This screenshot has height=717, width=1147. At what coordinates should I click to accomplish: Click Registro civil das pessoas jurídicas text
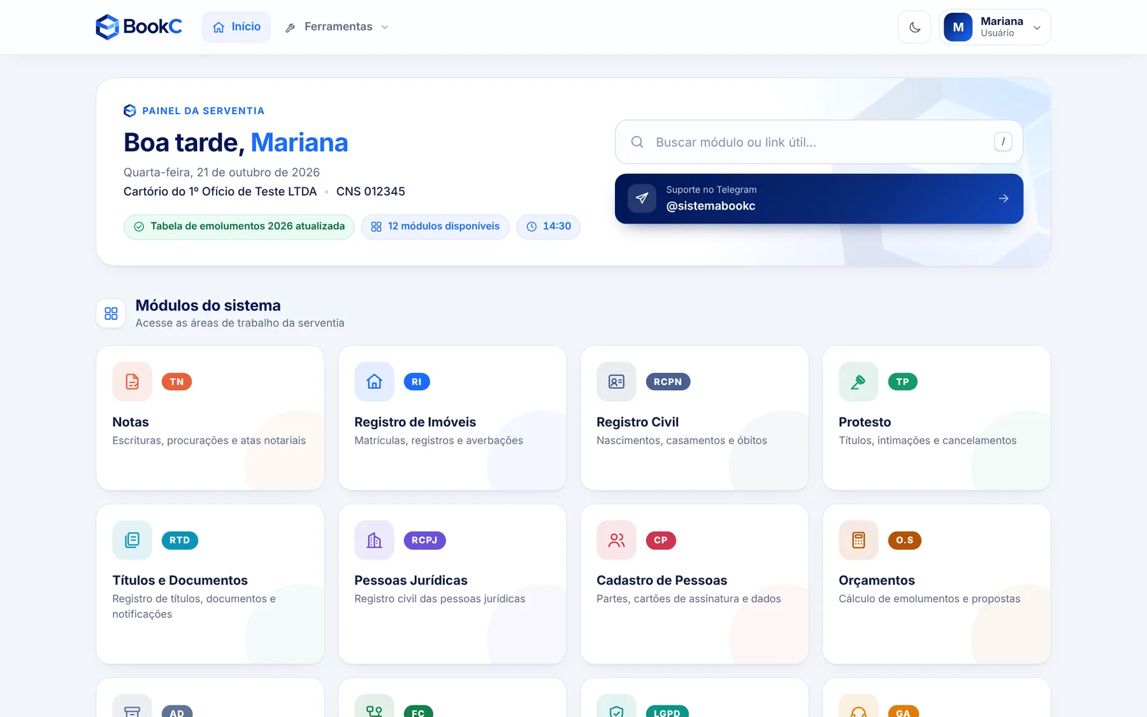point(440,599)
